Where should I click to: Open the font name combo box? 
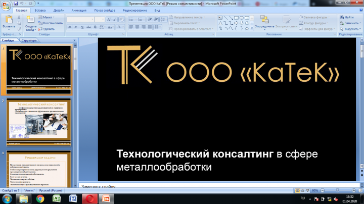click(x=80, y=20)
